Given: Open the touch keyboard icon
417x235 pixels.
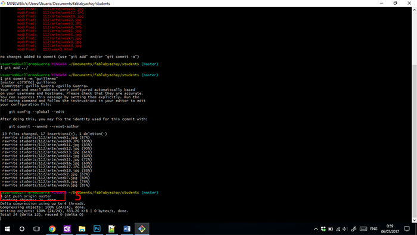Looking at the screenshot, I should tap(363, 229).
